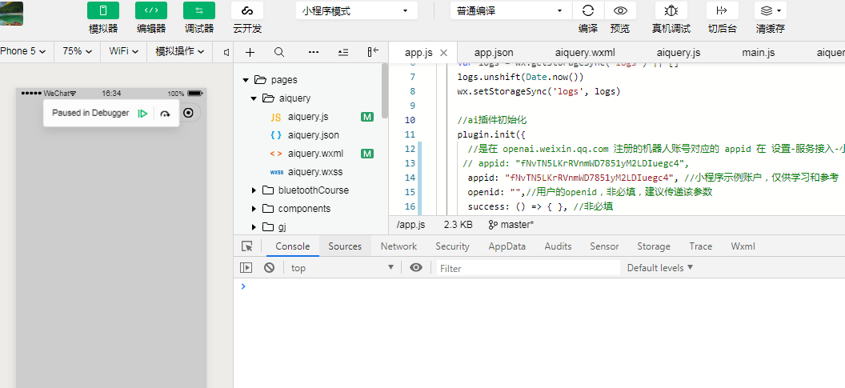This screenshot has width=845, height=388.
Task: Switch to the Storage devtools tab
Action: 654,246
